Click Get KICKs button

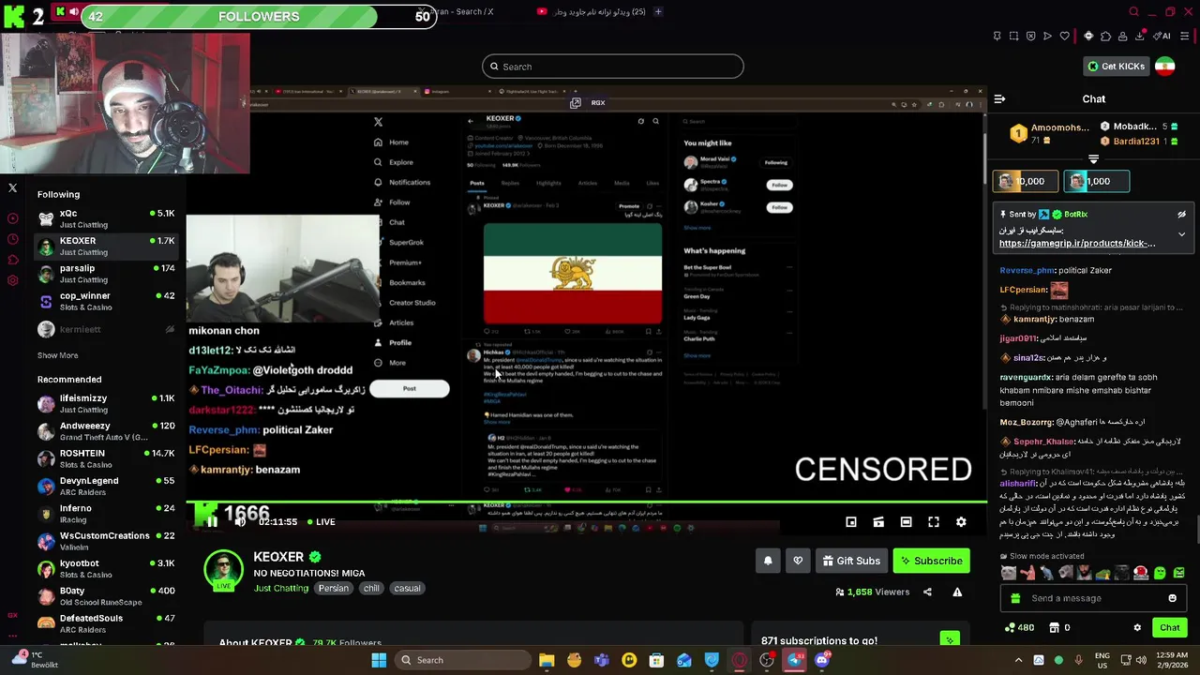point(1116,67)
